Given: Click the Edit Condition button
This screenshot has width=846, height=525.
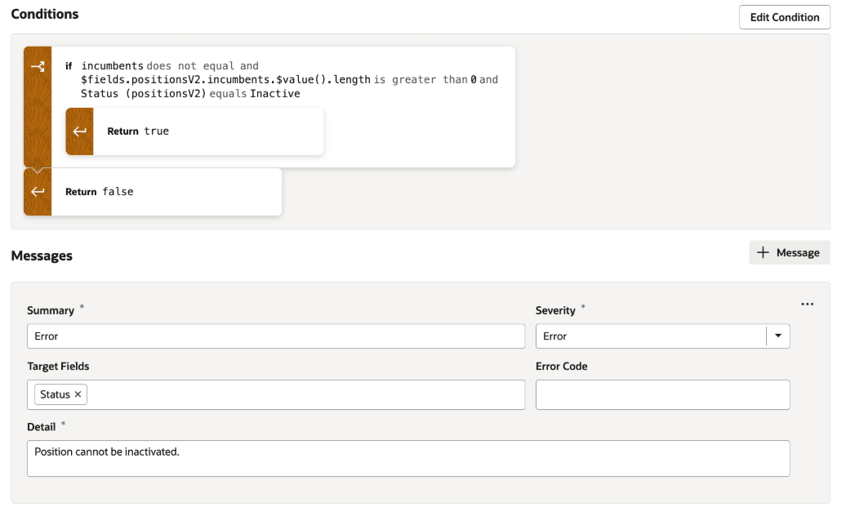Looking at the screenshot, I should pos(784,17).
